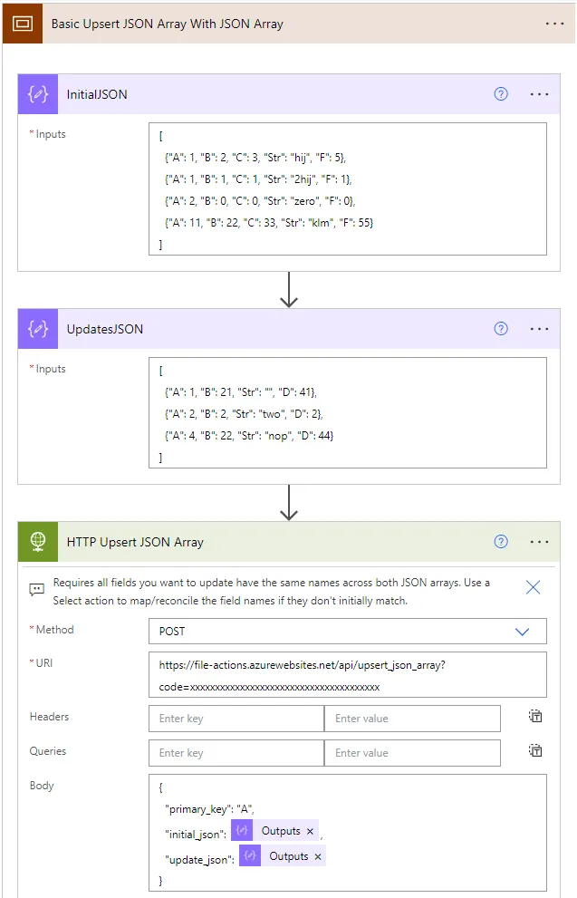Click the Headers switch-to-text-mode icon
Screen dimensions: 577x898
(x=534, y=718)
